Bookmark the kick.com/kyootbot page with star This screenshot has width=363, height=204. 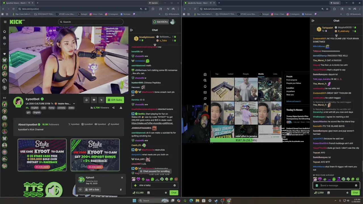click(146, 9)
